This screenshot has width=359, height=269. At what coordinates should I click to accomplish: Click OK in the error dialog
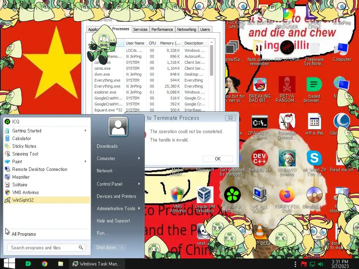click(218, 159)
